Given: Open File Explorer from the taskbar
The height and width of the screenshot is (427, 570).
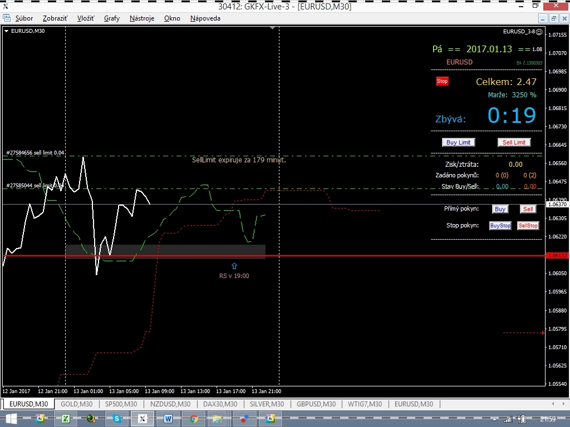Looking at the screenshot, I should coord(217,419).
